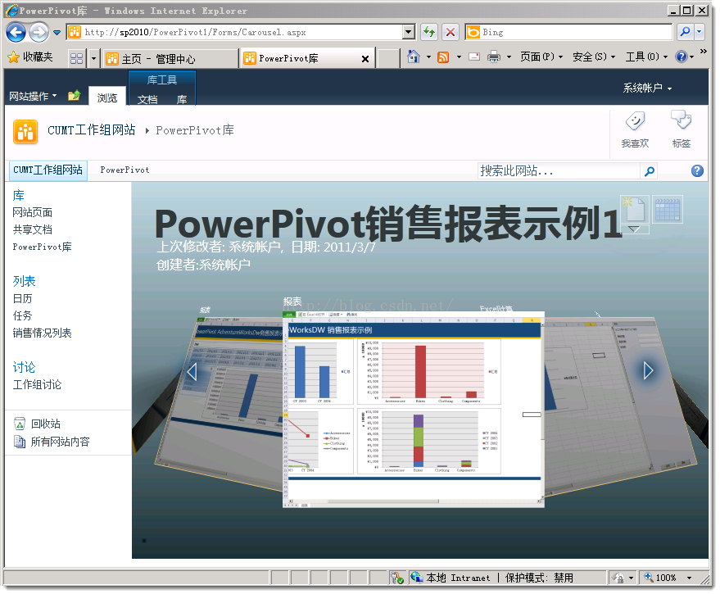Open 工作组讨论 in the sidebar

pos(37,384)
